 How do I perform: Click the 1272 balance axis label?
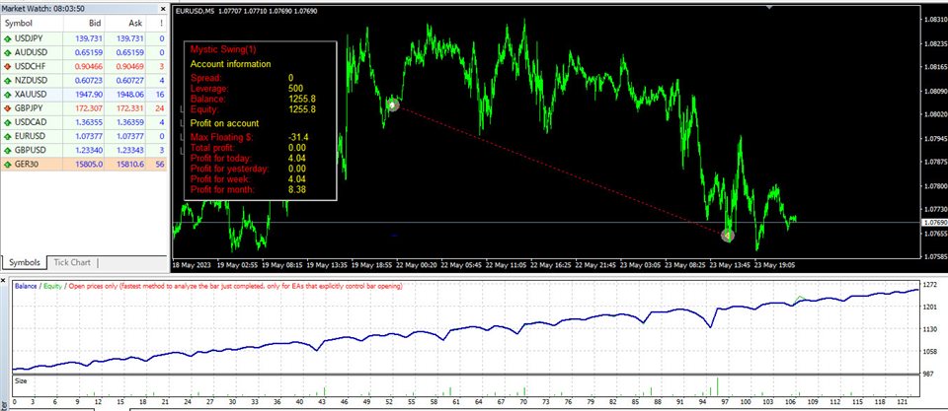(929, 284)
